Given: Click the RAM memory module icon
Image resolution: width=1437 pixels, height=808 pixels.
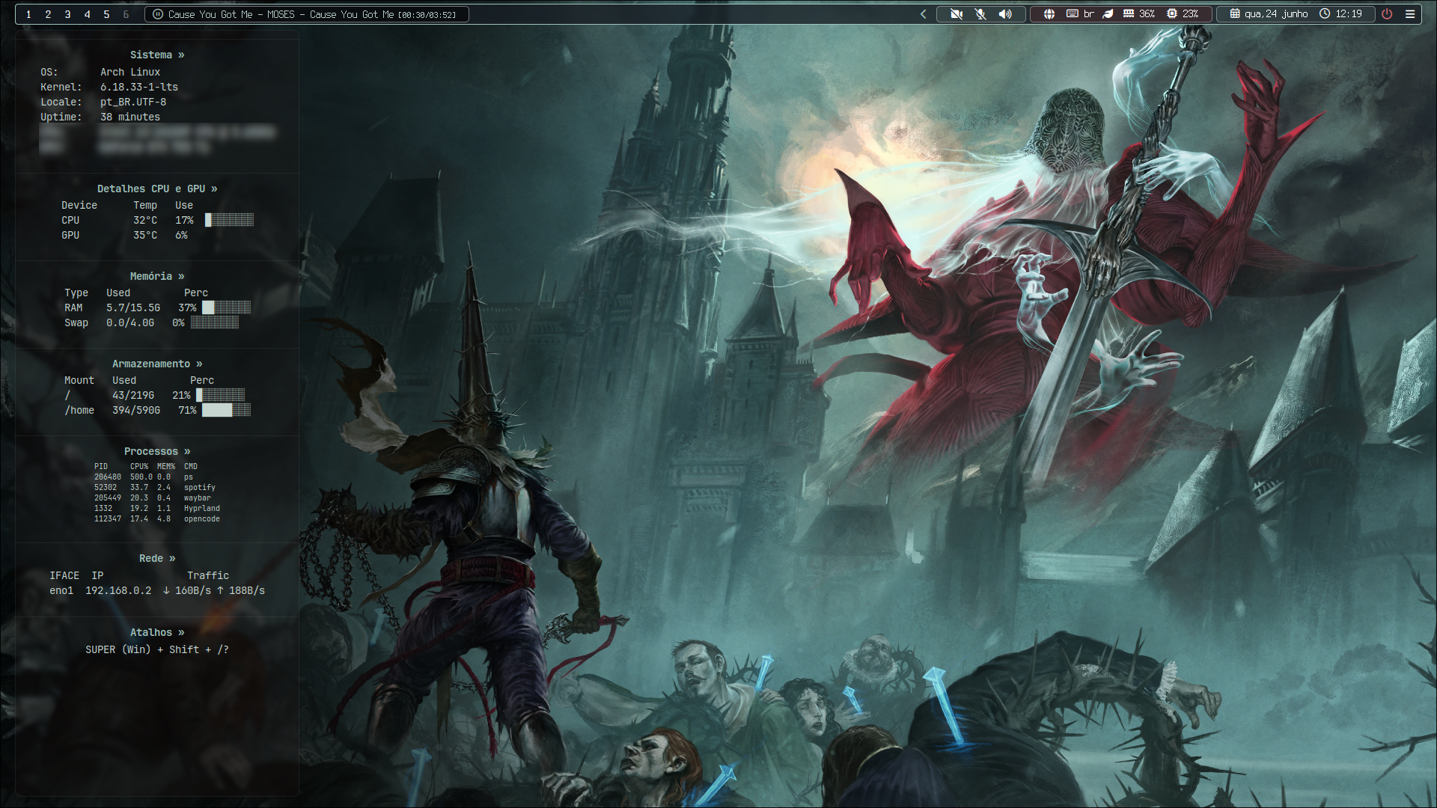Looking at the screenshot, I should pos(1129,14).
